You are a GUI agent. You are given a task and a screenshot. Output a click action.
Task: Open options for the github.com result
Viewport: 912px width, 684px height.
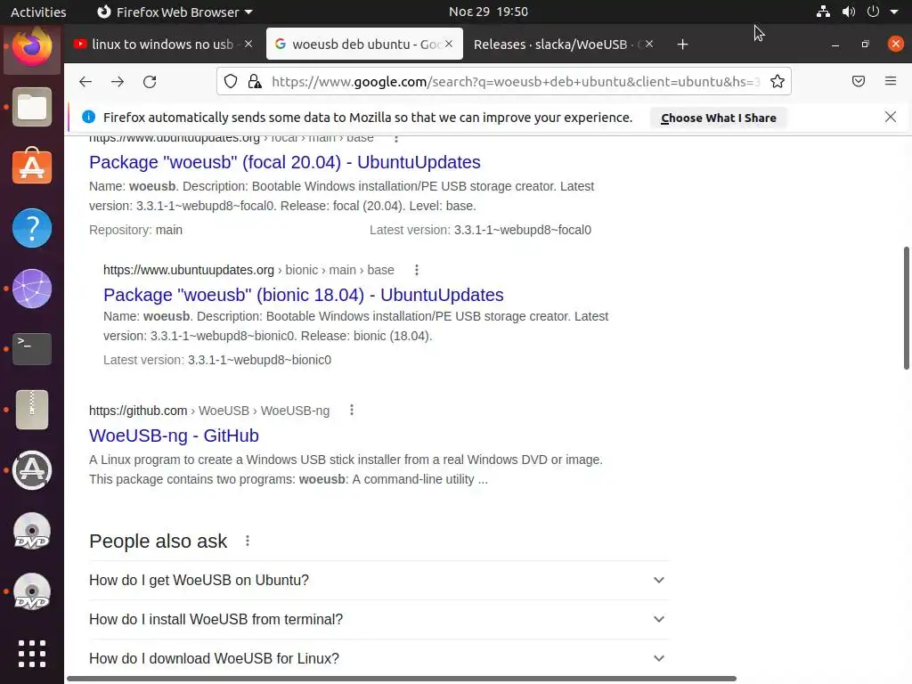[351, 410]
